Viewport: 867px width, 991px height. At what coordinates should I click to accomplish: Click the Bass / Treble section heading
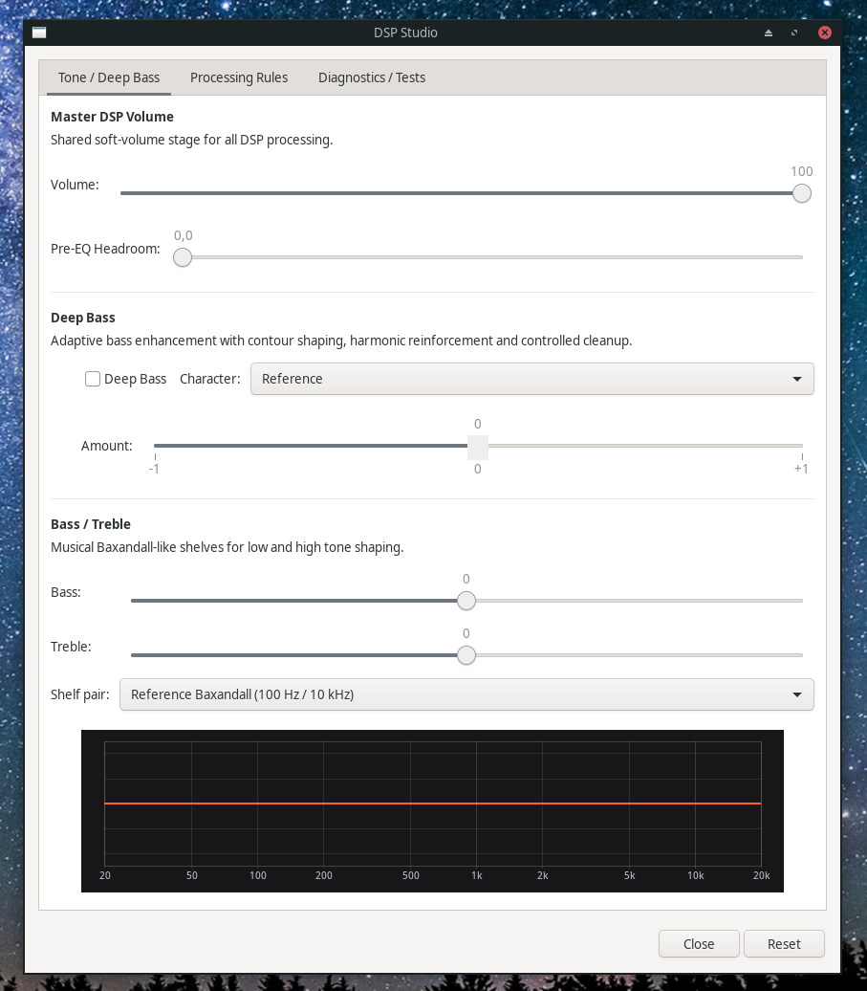click(91, 524)
